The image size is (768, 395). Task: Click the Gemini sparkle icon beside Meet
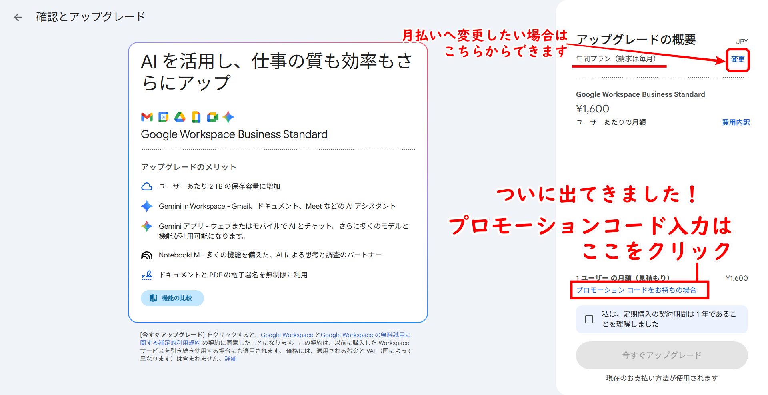point(228,117)
